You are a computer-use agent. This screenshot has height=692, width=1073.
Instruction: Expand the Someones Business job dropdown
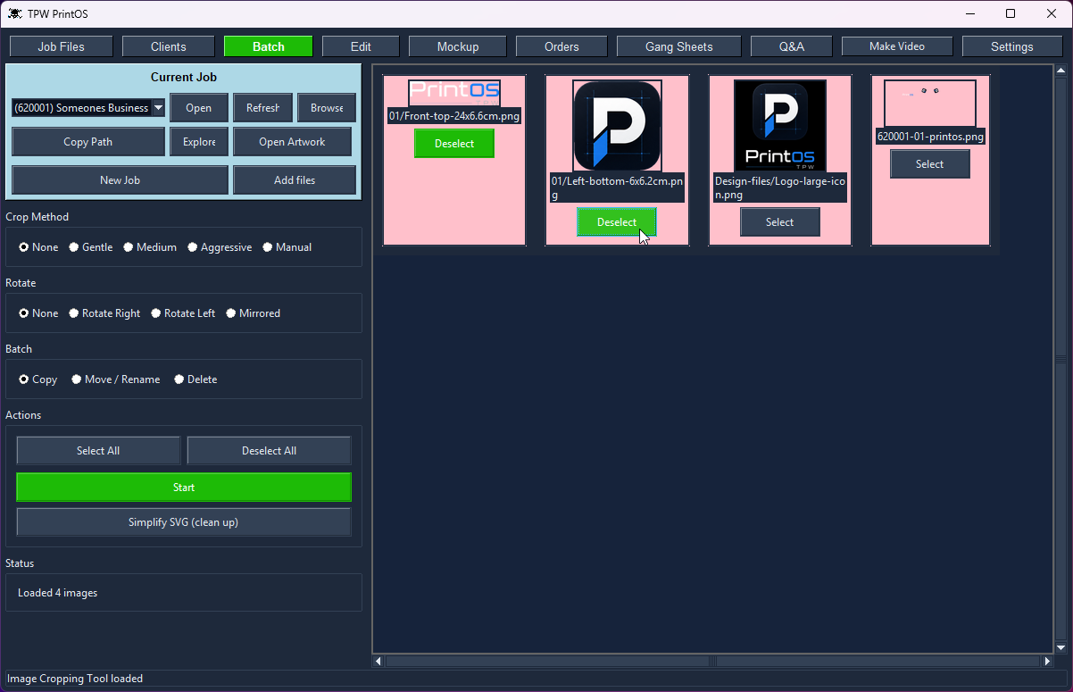click(158, 108)
